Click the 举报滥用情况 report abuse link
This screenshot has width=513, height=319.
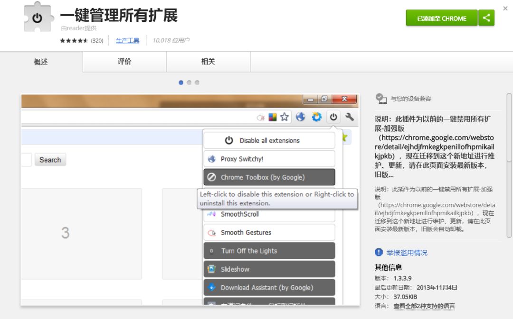point(407,253)
